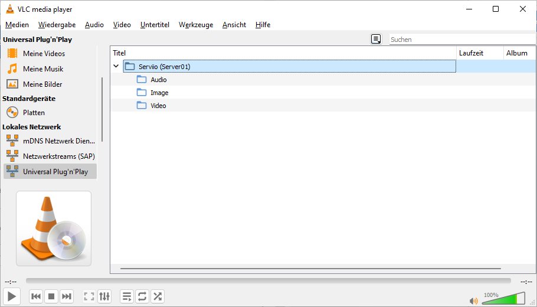Adjust the volume slider at 100%
Image resolution: width=537 pixels, height=307 pixels.
pyautogui.click(x=503, y=298)
